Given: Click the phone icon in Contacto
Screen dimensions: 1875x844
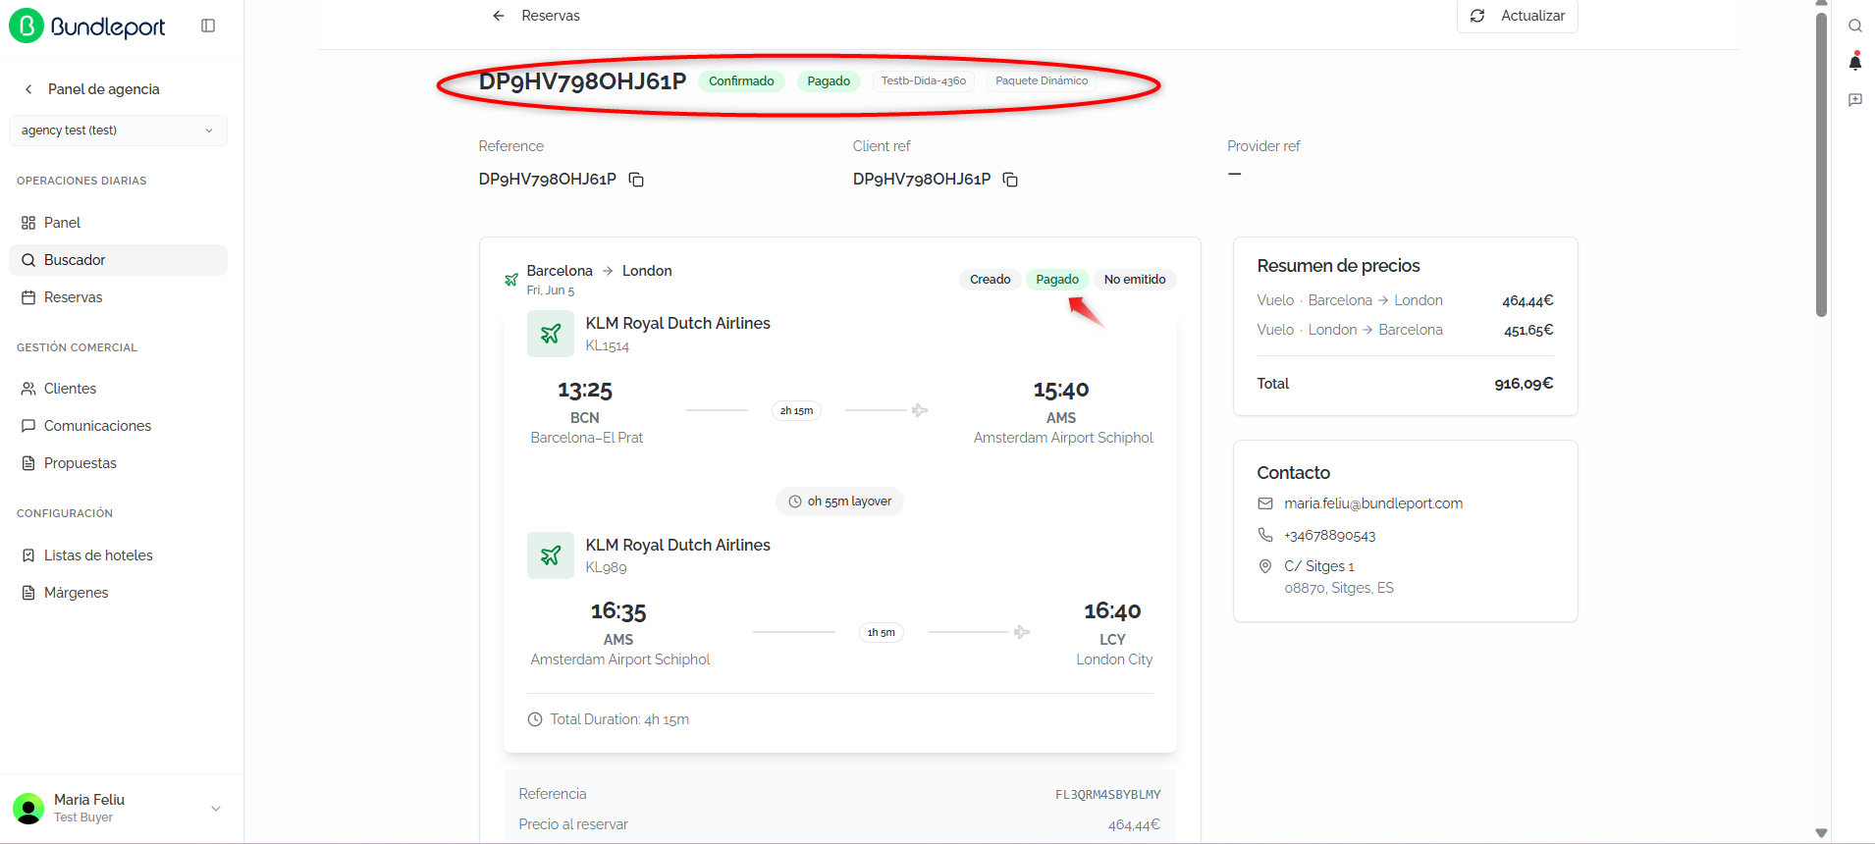Looking at the screenshot, I should click(1265, 535).
